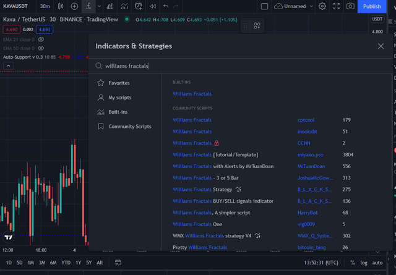The image size is (396, 275).
Task: Enter fullscreen mode
Action: point(337,6)
